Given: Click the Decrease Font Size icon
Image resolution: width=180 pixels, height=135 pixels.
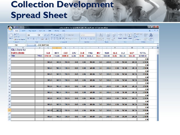Looking at the screenshot, I should 47,35.
